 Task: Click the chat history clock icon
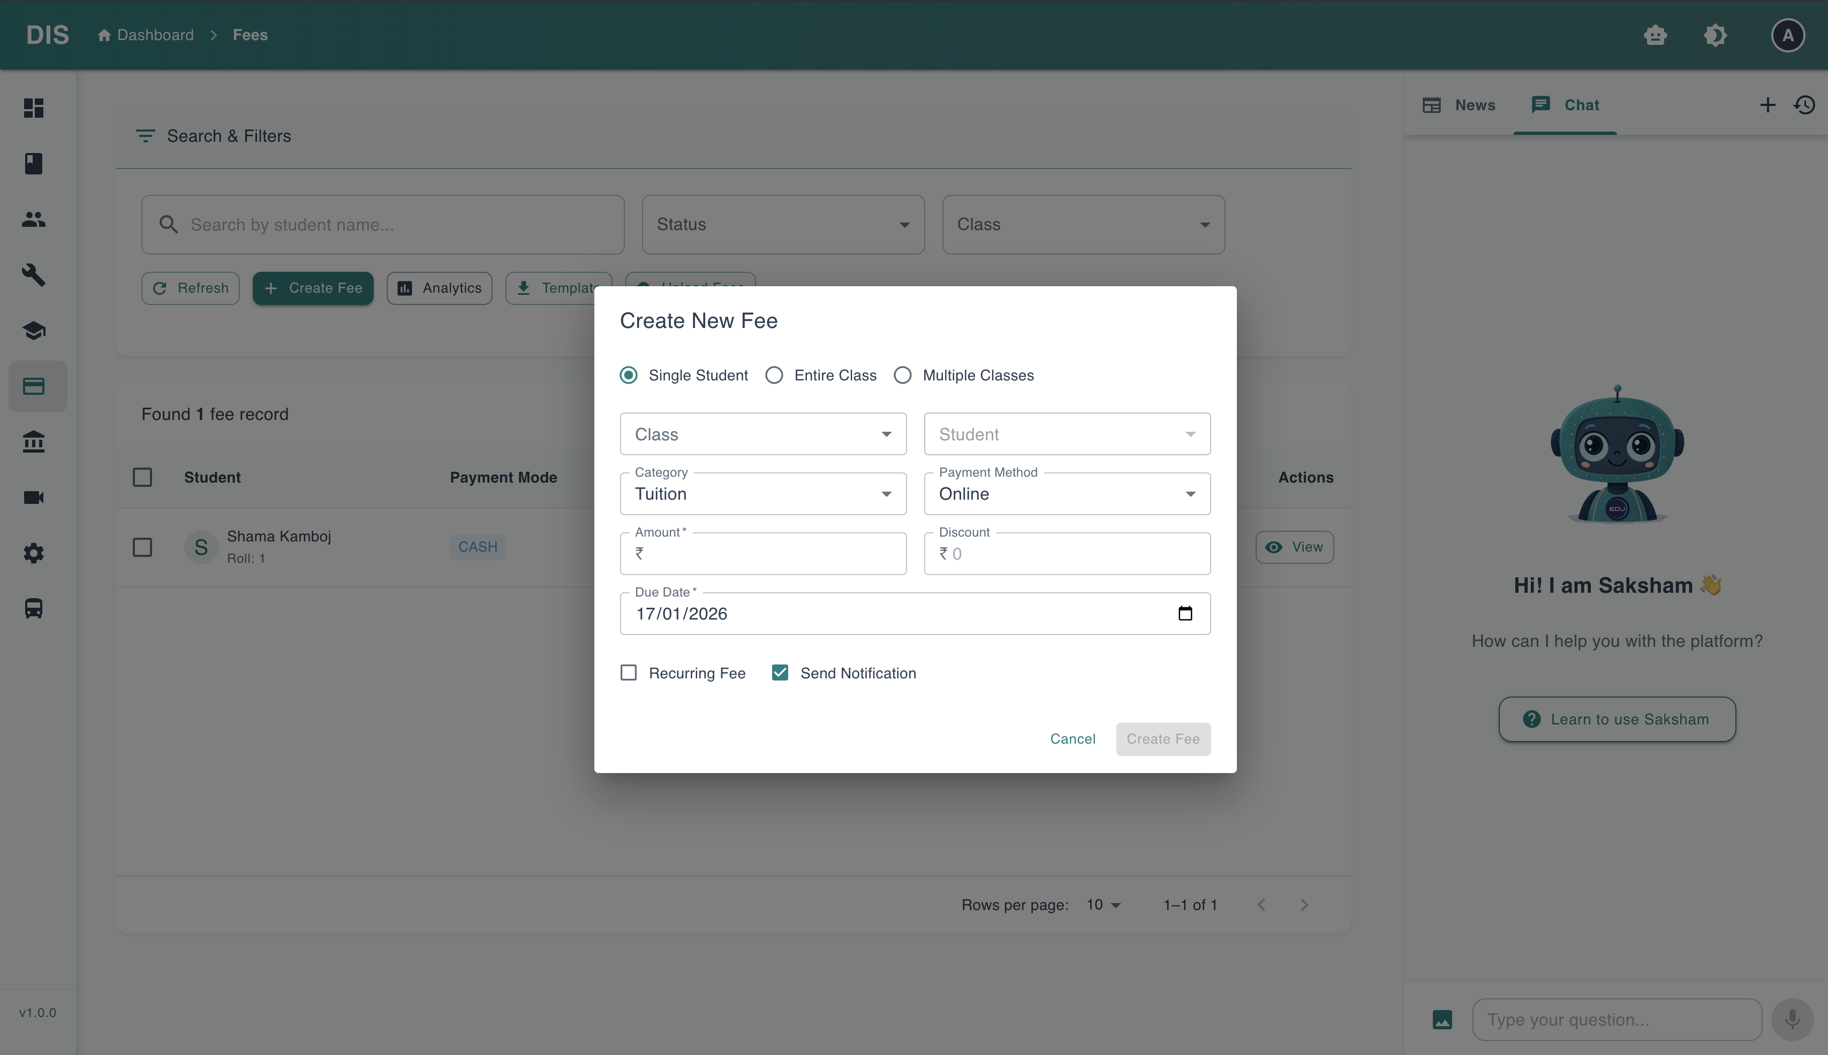(1804, 105)
